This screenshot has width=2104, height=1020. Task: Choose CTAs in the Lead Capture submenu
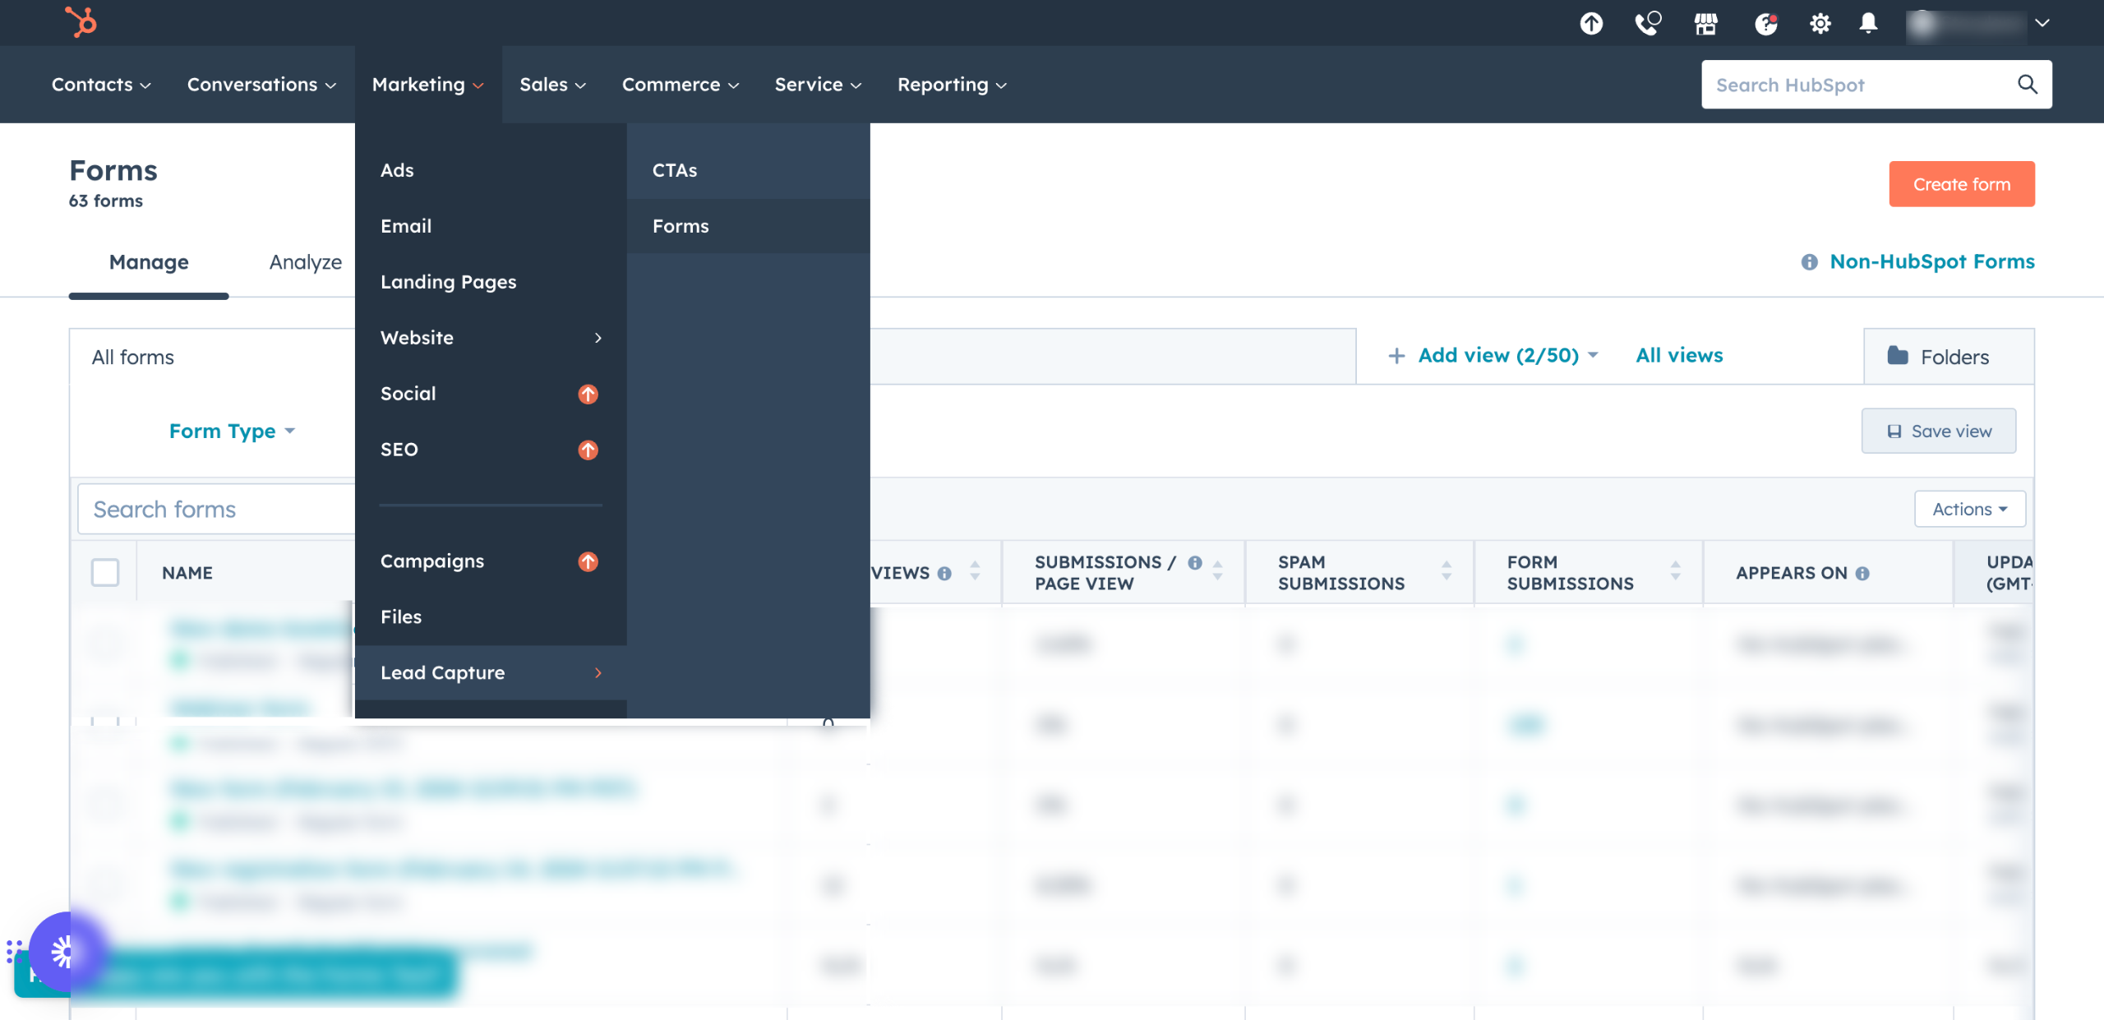pos(675,170)
